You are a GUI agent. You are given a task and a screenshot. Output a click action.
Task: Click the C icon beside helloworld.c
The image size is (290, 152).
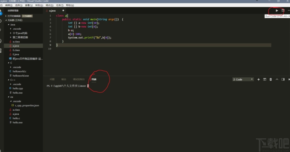10,71
